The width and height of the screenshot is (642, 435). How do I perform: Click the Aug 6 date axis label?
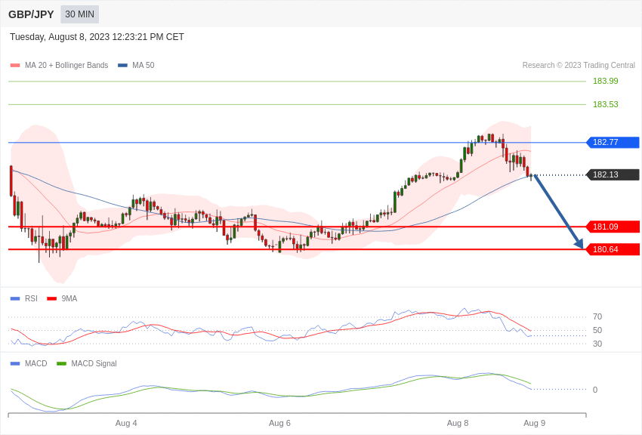coord(279,423)
